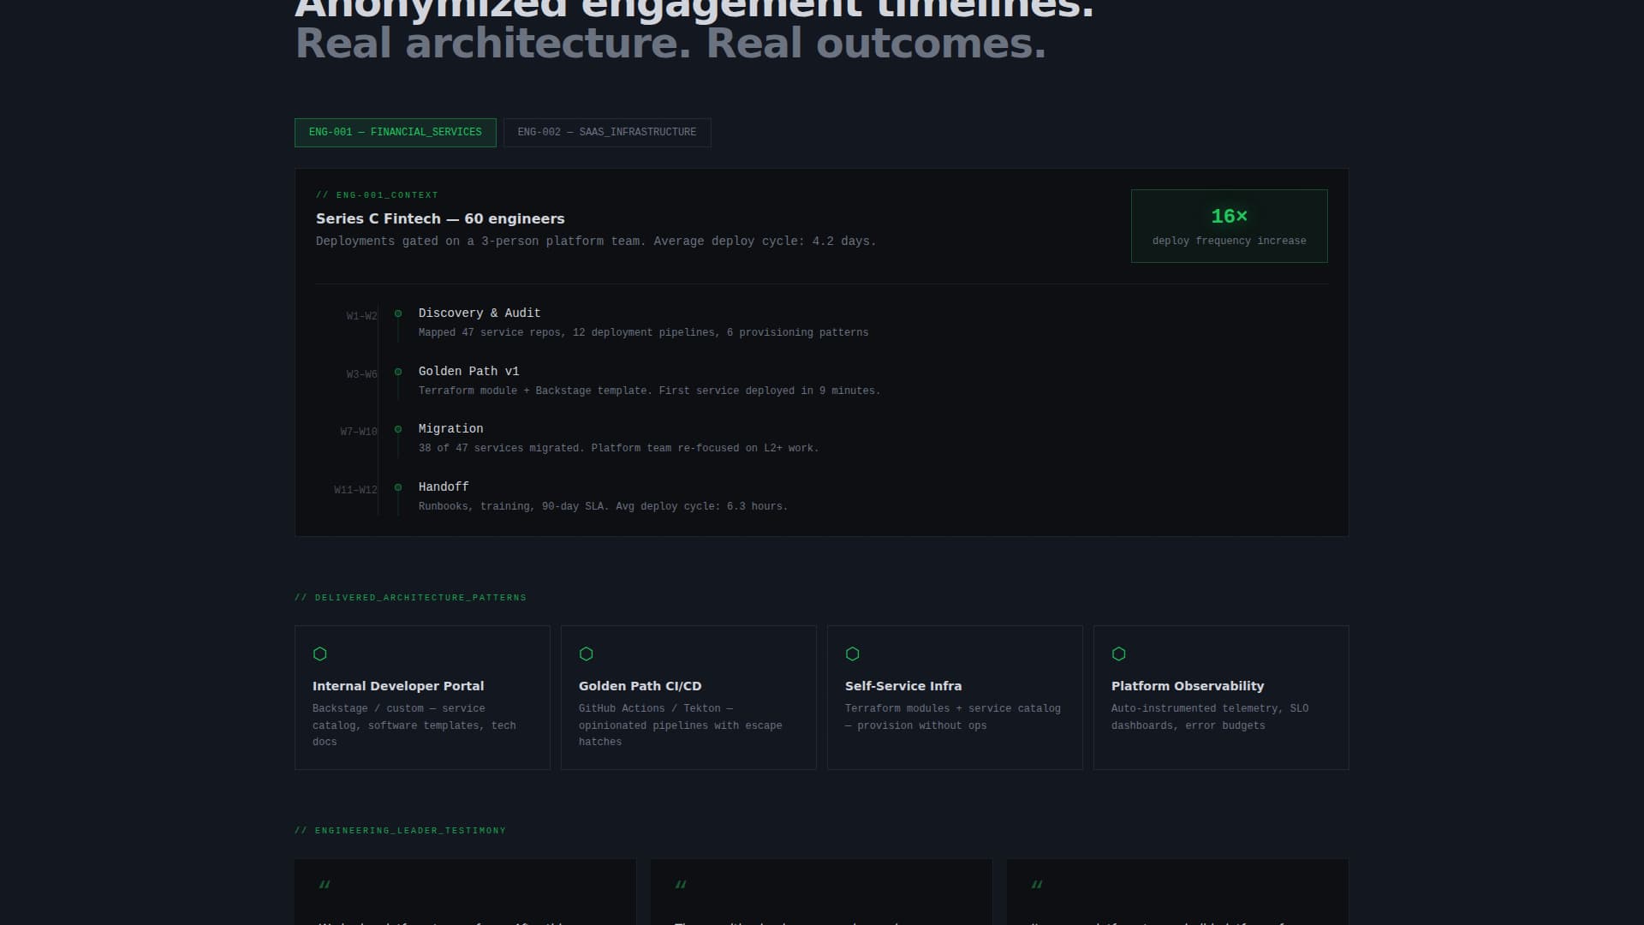Click the W7-W10 week label
The height and width of the screenshot is (925, 1644).
359,432
